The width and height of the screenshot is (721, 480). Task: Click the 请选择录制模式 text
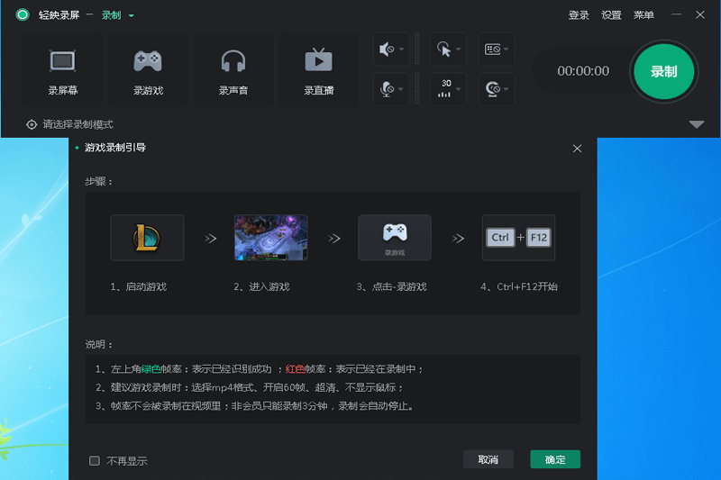tap(78, 124)
